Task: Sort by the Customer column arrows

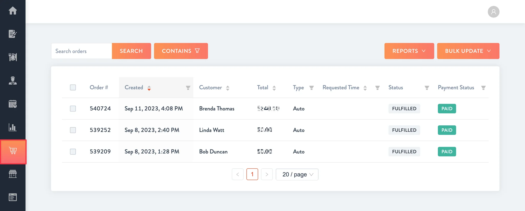Action: 227,88
